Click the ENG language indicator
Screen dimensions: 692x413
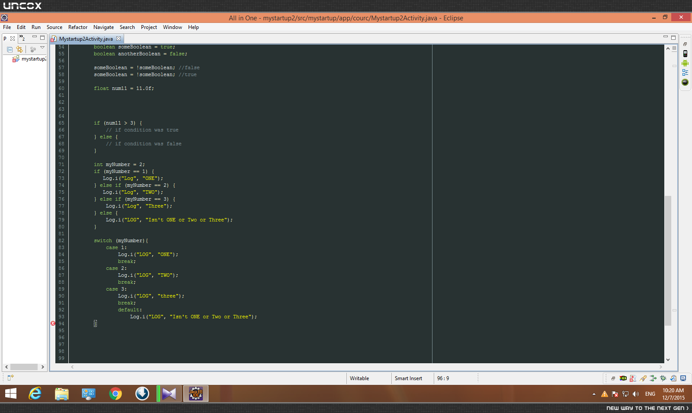650,394
